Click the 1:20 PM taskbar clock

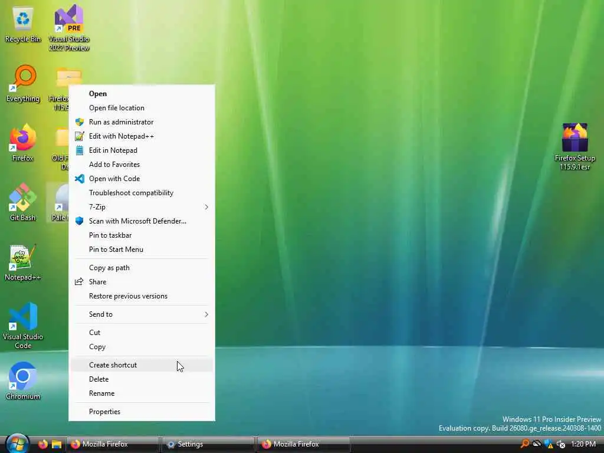pyautogui.click(x=583, y=444)
